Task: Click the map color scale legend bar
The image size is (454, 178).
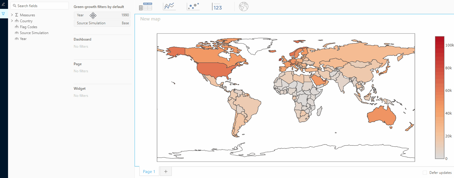Action: [x=439, y=97]
